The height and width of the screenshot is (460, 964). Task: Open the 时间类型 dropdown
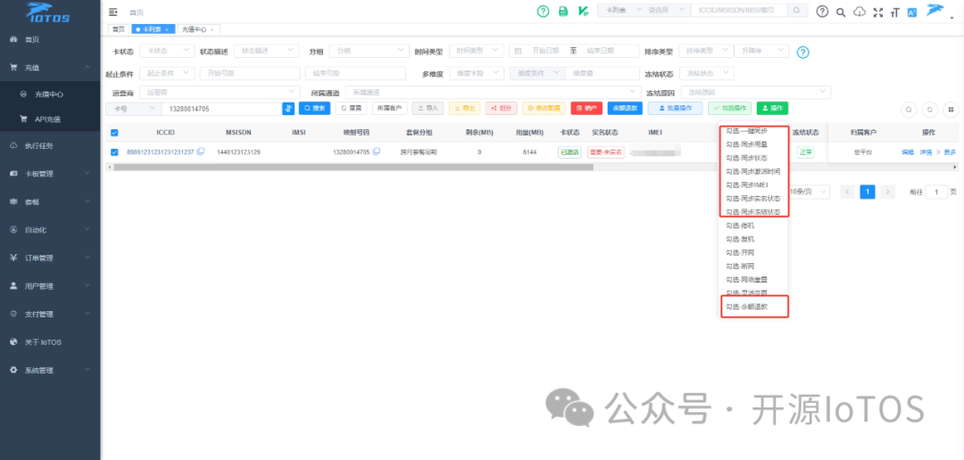[x=477, y=51]
